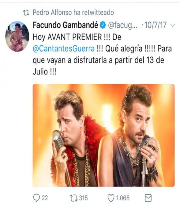This screenshot has height=207, width=180.
Task: Open Facundo Gambandé's profile avatar photo
Action: (17, 36)
